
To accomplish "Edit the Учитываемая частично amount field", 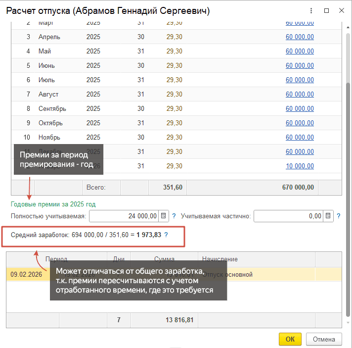I will (x=289, y=216).
